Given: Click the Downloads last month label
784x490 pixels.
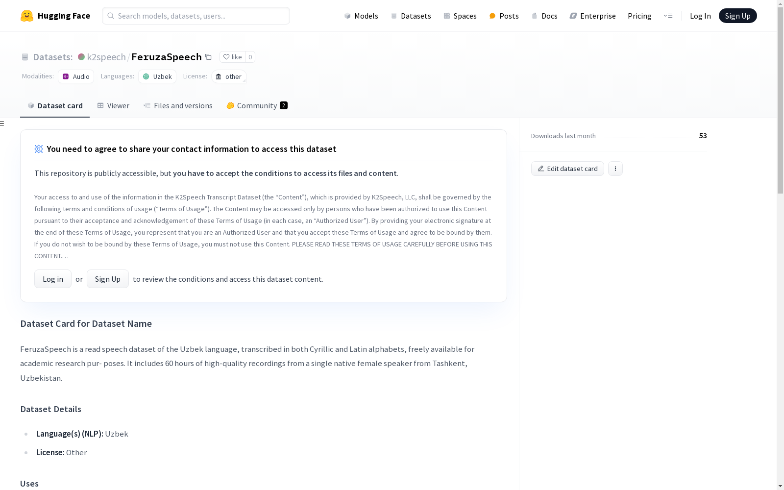Looking at the screenshot, I should coord(563,136).
